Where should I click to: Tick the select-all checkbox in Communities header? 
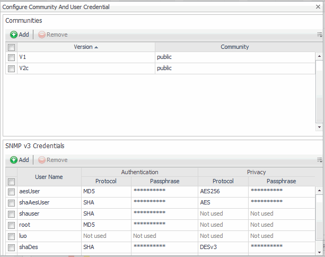pos(11,47)
